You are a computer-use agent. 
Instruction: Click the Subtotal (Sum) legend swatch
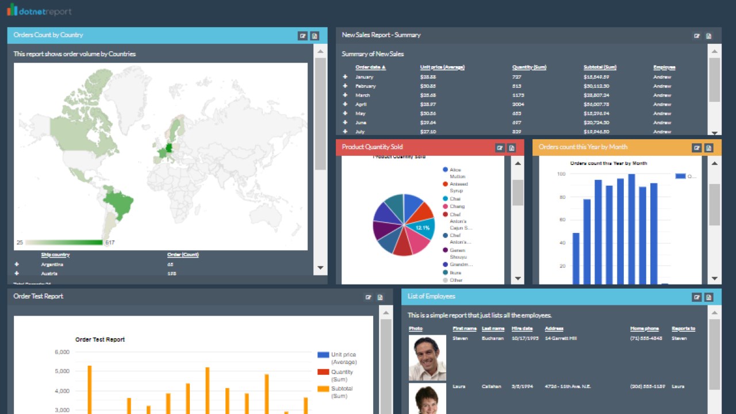(x=323, y=389)
